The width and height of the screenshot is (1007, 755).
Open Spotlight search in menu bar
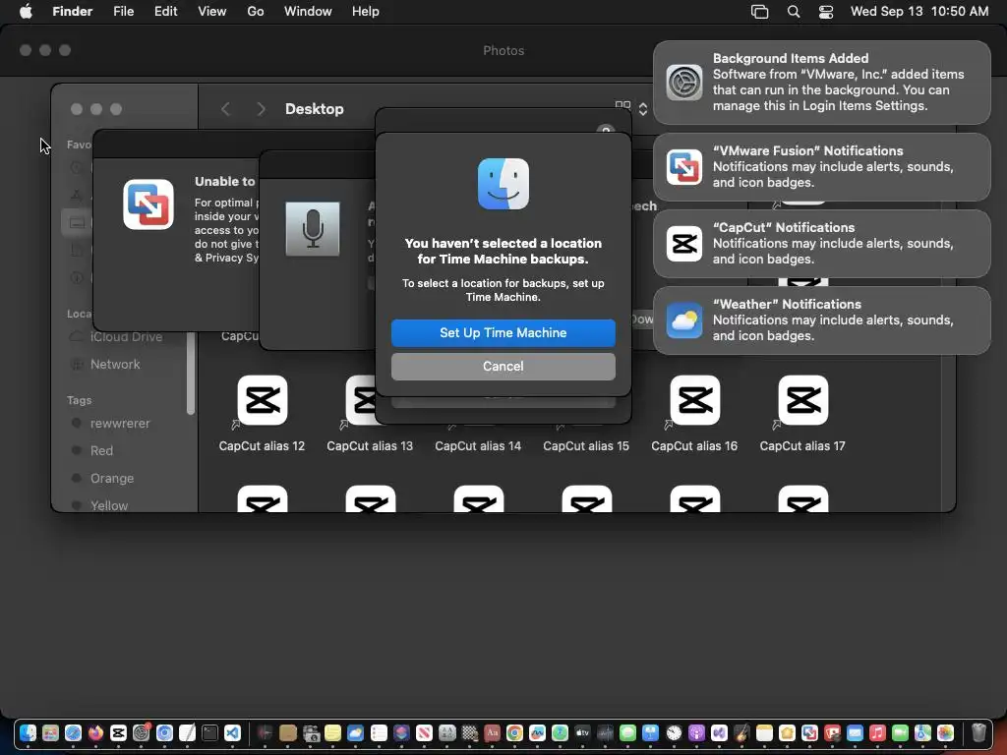click(x=794, y=12)
